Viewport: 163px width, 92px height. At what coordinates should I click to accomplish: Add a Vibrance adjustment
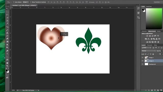[158, 36]
